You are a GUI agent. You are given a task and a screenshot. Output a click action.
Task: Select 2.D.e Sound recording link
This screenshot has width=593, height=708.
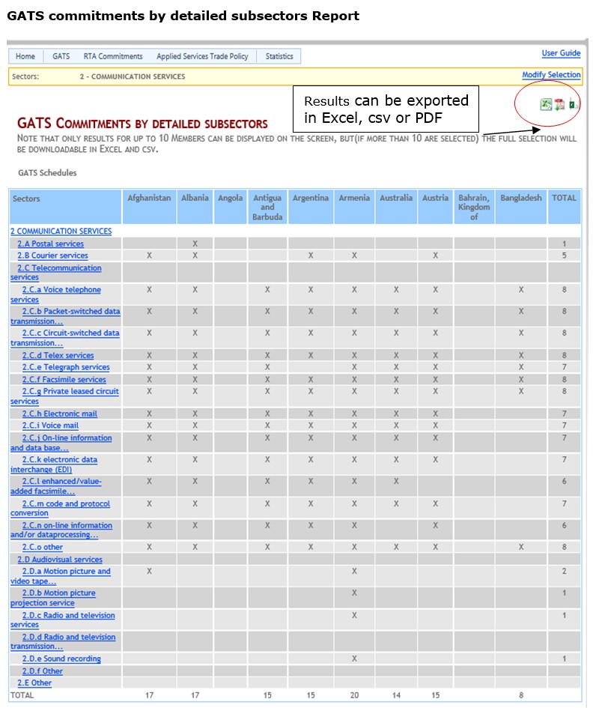pyautogui.click(x=61, y=659)
